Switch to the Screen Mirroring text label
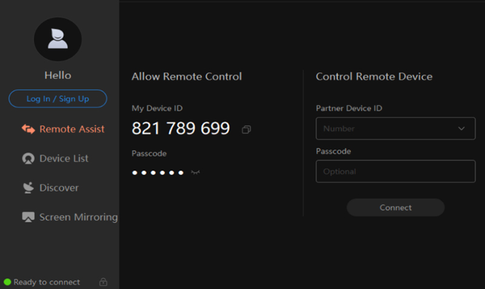 click(78, 217)
